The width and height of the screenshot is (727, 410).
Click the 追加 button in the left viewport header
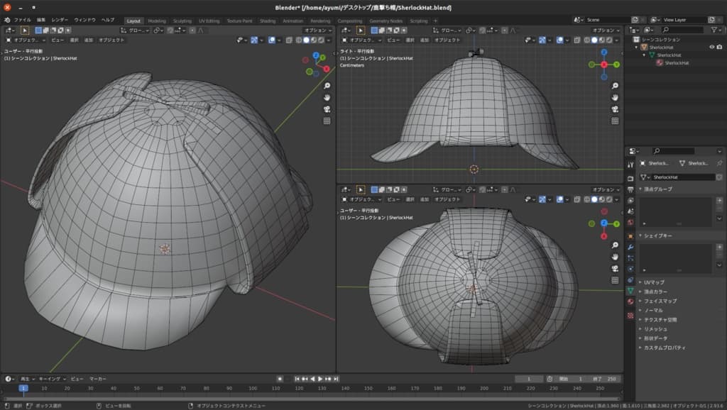tap(89, 40)
